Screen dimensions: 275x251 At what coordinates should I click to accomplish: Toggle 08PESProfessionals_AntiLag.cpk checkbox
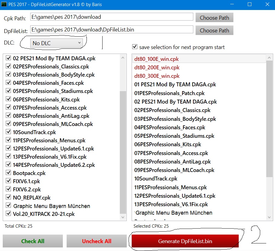click(x=8, y=115)
